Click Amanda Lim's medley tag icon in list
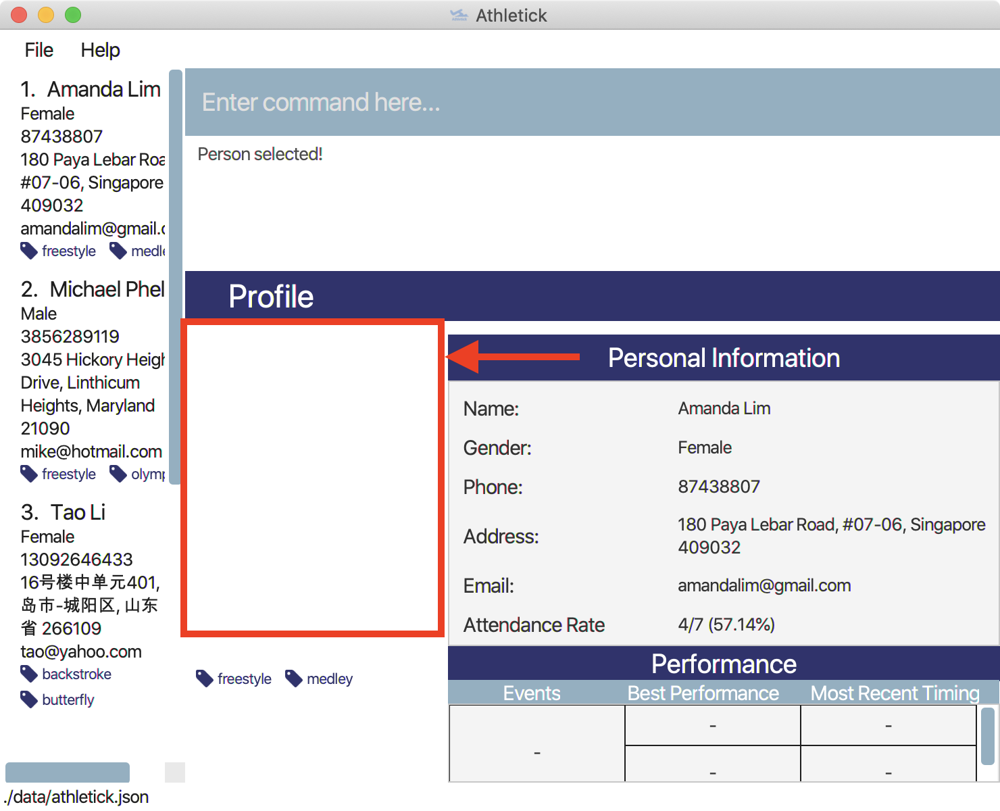This screenshot has width=1000, height=811. tap(118, 251)
